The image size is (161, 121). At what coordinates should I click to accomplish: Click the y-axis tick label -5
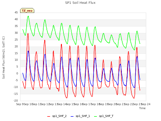point(16,80)
